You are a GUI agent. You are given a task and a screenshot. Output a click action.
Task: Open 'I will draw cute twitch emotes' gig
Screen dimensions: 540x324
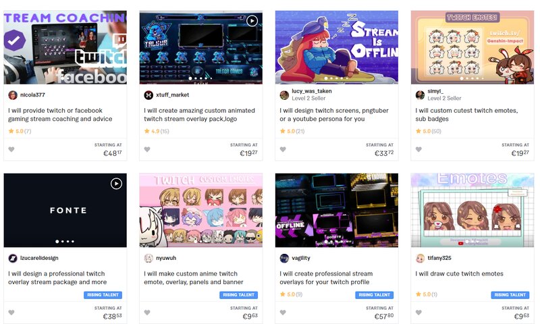click(x=460, y=274)
